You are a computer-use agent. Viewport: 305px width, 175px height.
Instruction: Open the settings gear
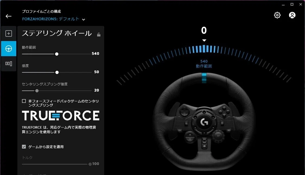(277, 15)
